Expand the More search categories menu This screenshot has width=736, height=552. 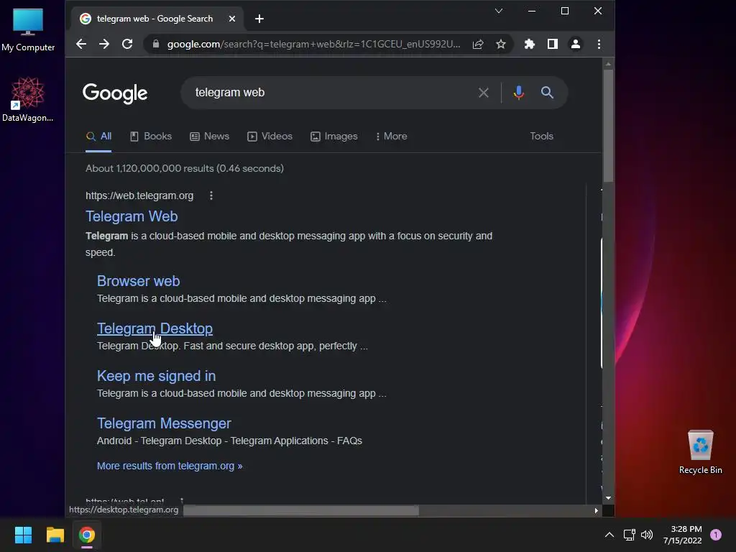[392, 136]
